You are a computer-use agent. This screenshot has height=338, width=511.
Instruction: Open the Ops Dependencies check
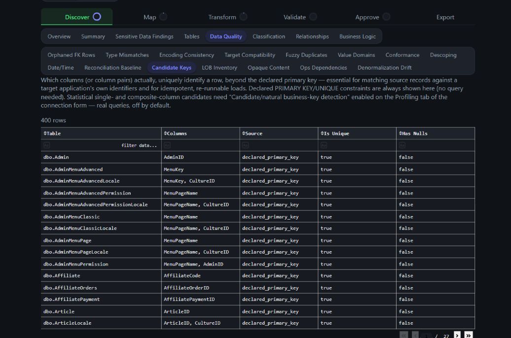pos(323,68)
